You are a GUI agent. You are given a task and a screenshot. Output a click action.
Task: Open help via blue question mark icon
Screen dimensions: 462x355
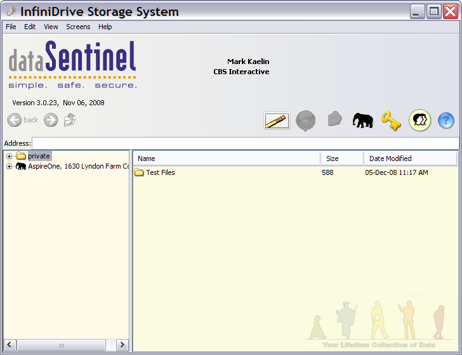pos(445,120)
